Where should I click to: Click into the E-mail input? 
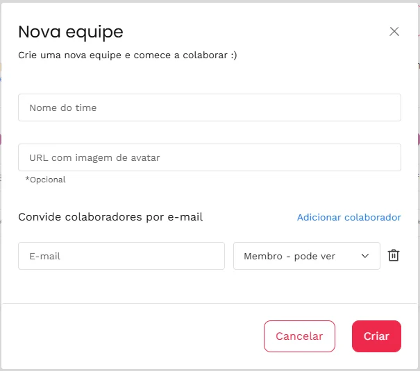[121, 256]
